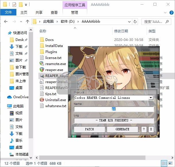Image resolution: width=175 pixels, height=167 pixels.
Task: Click the PATCH button in keygen
Action: coord(90,129)
